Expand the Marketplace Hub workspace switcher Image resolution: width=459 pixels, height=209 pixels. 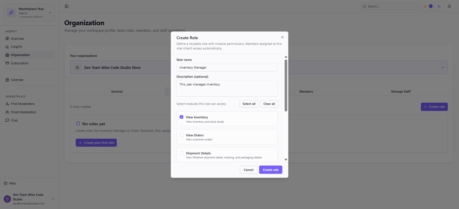(50, 13)
